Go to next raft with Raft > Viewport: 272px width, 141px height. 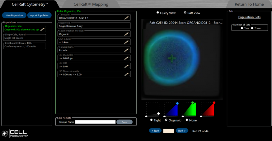pos(182,131)
